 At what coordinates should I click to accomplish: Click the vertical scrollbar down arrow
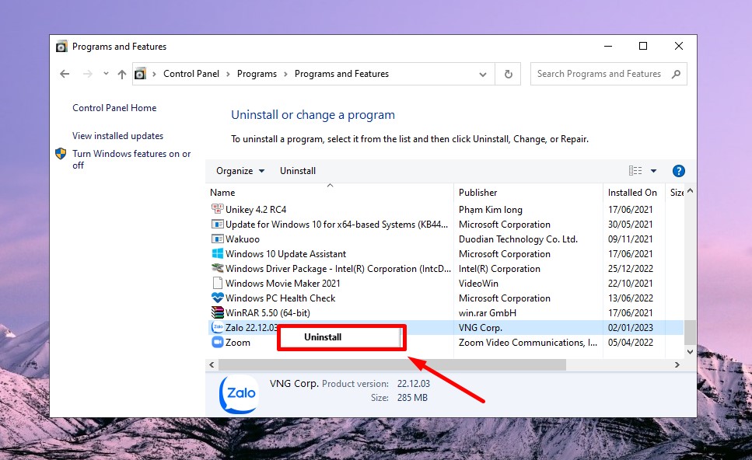click(x=690, y=352)
